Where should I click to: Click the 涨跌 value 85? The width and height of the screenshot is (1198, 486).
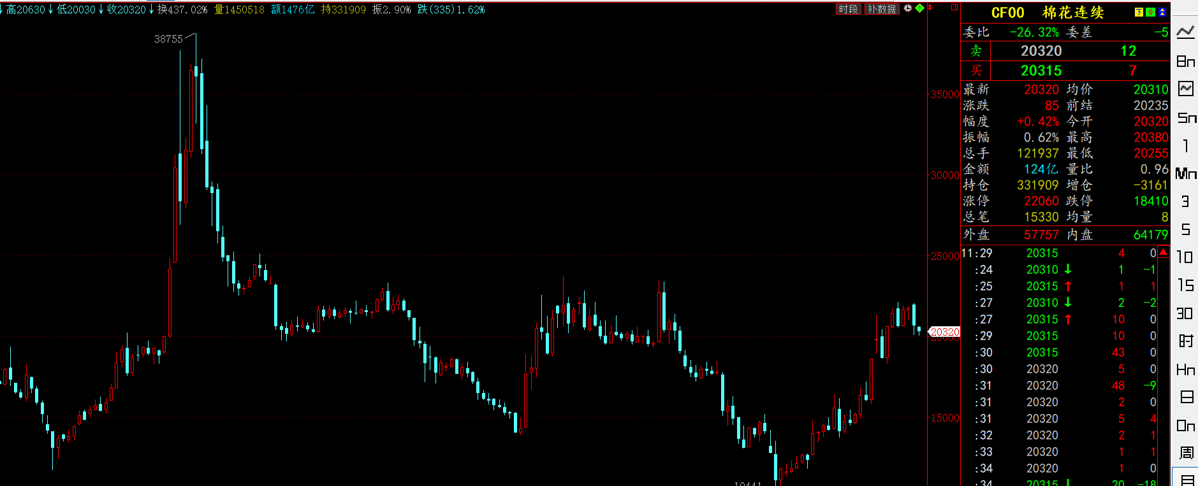click(x=1051, y=106)
